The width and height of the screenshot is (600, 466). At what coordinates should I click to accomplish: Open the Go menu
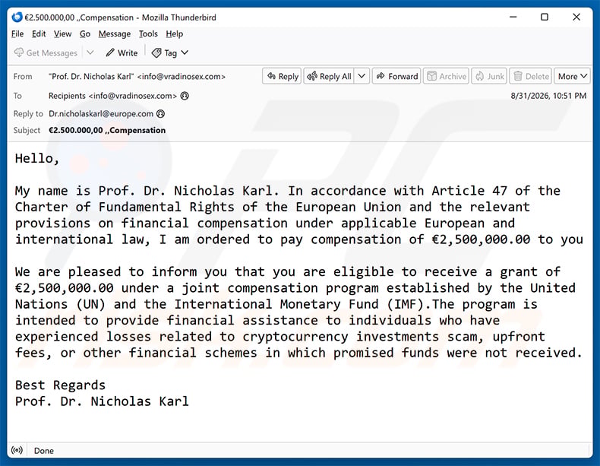(x=85, y=33)
